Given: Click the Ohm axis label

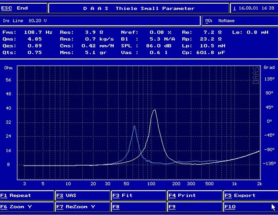Looking at the screenshot, I should (8, 68).
